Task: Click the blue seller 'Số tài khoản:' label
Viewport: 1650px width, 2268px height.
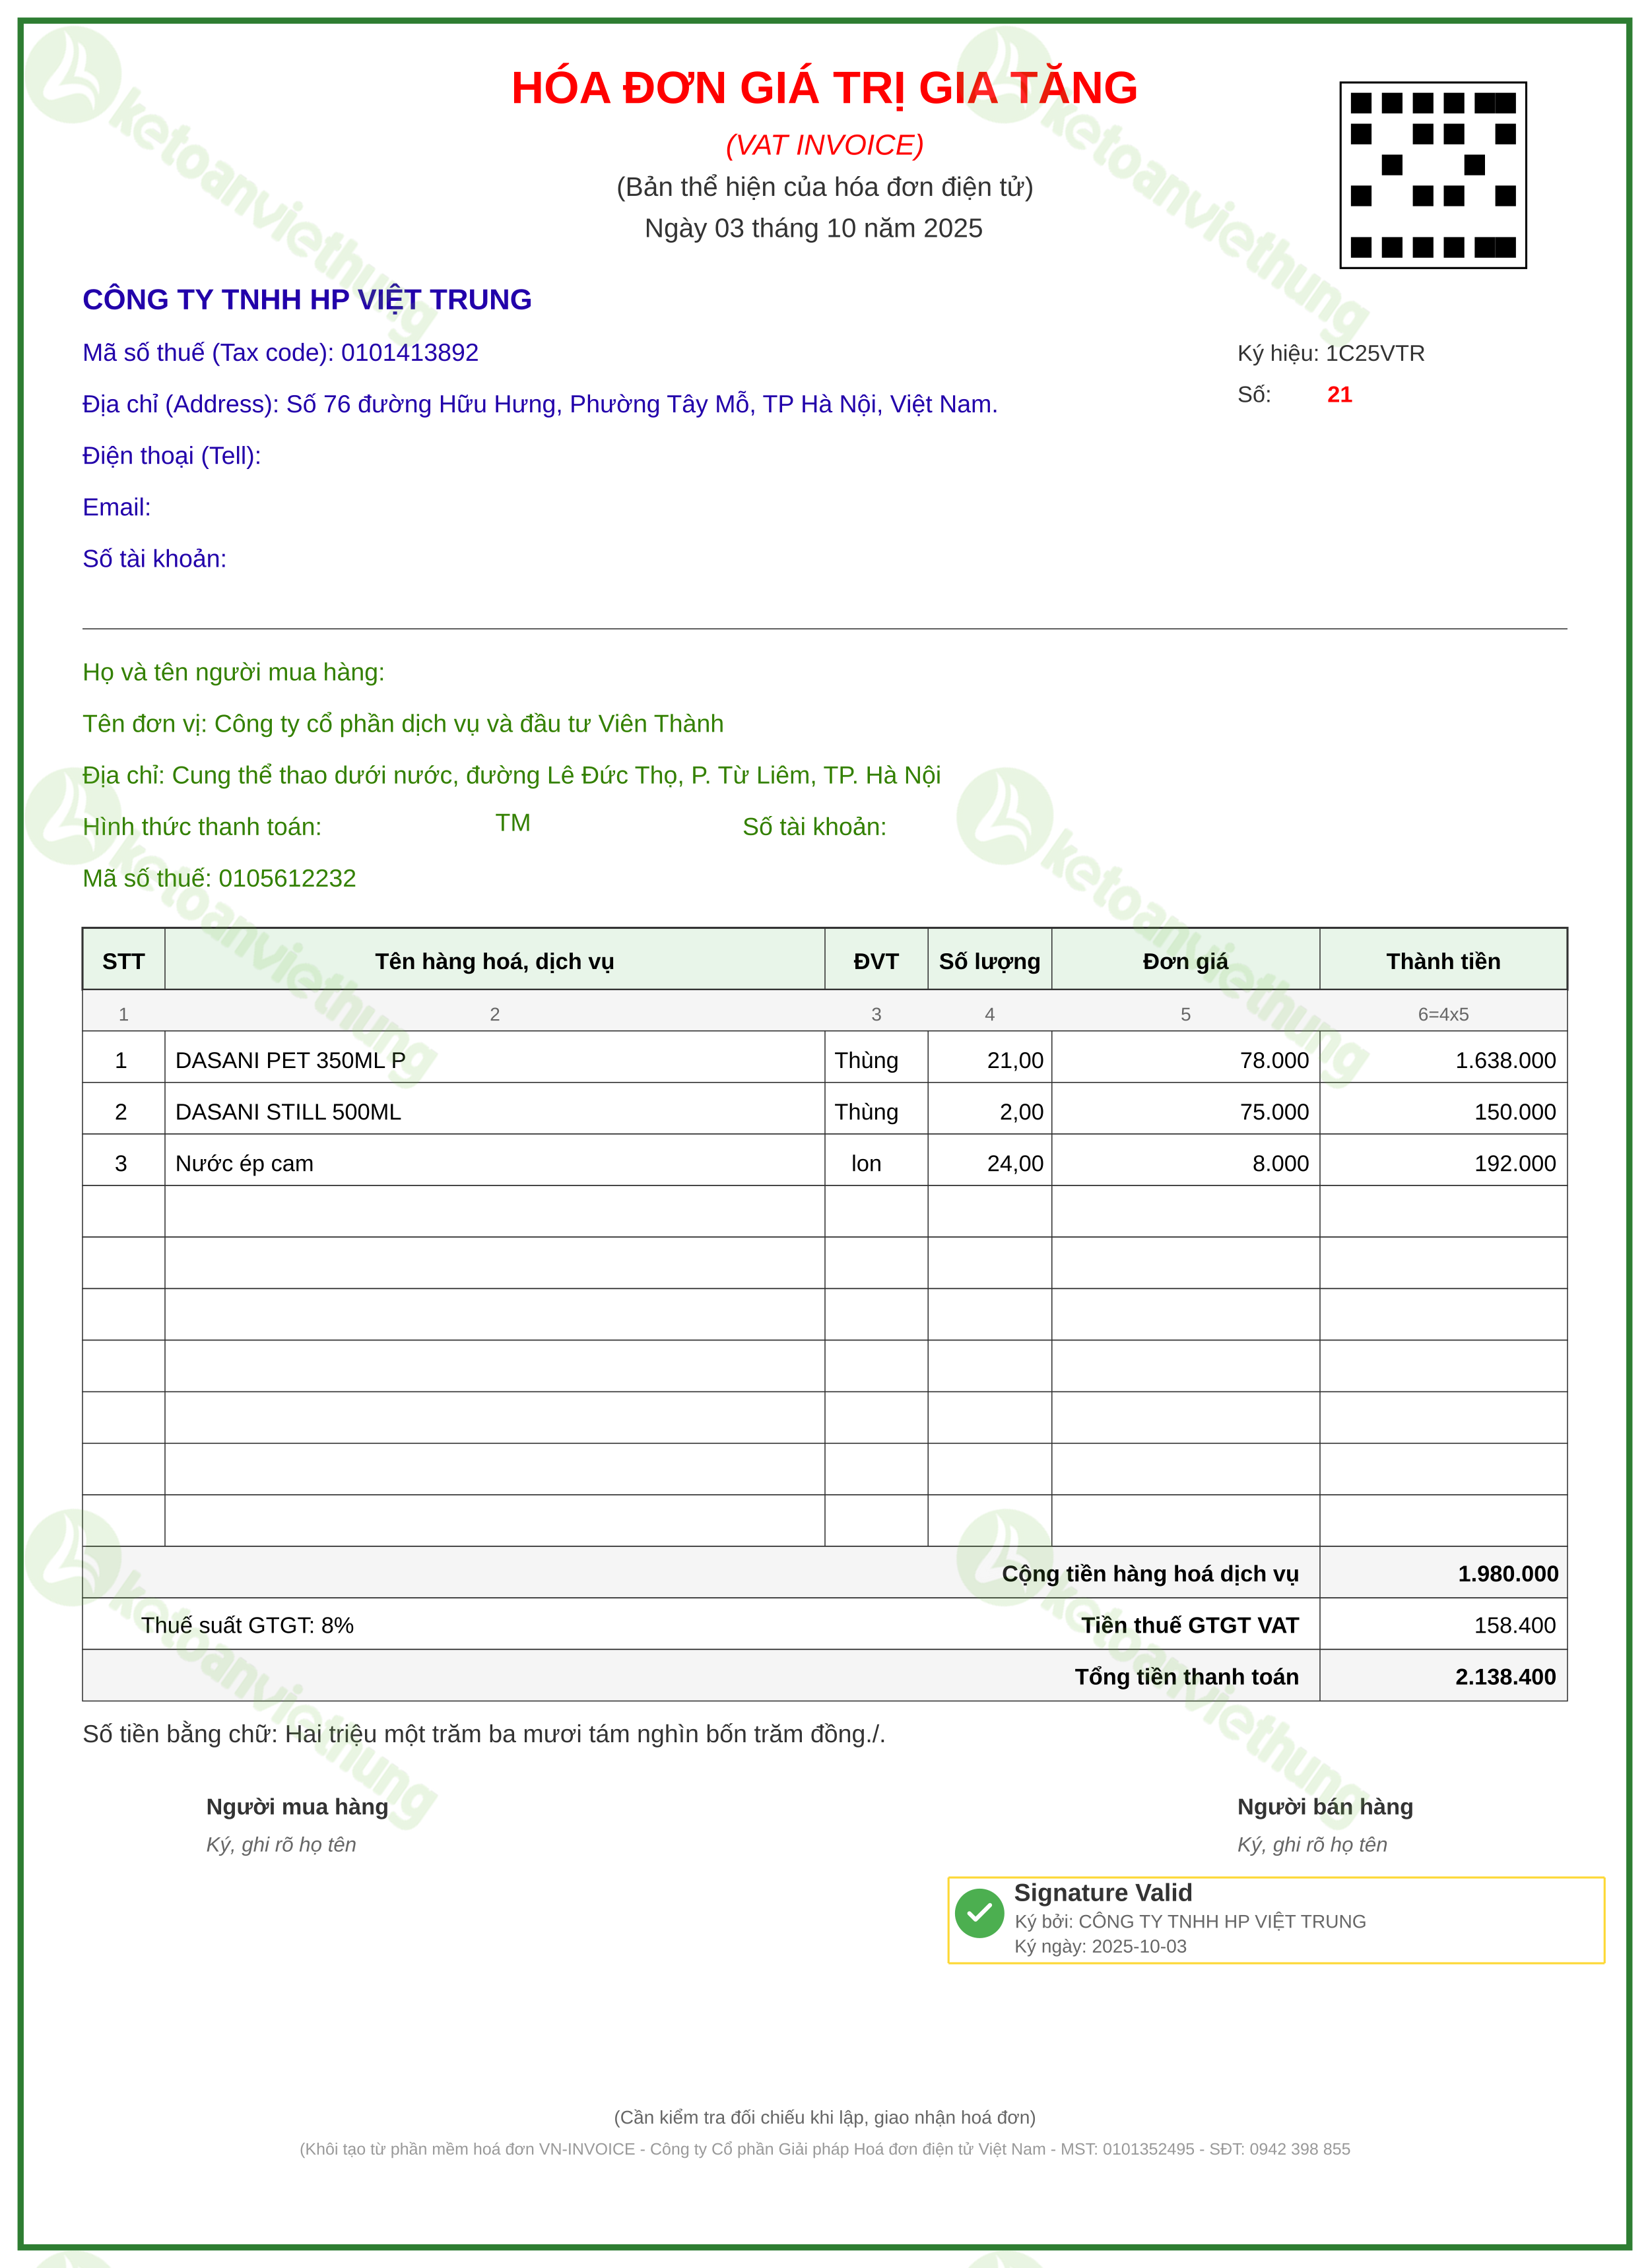Action: click(155, 559)
